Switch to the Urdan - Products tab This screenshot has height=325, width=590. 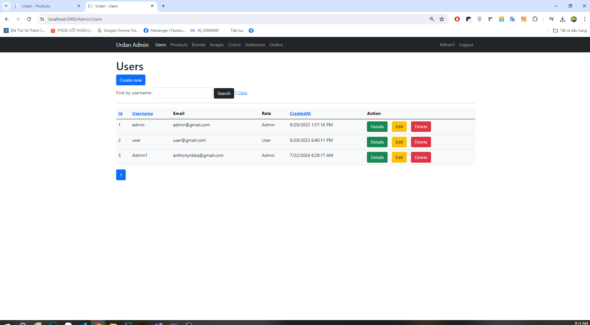47,6
